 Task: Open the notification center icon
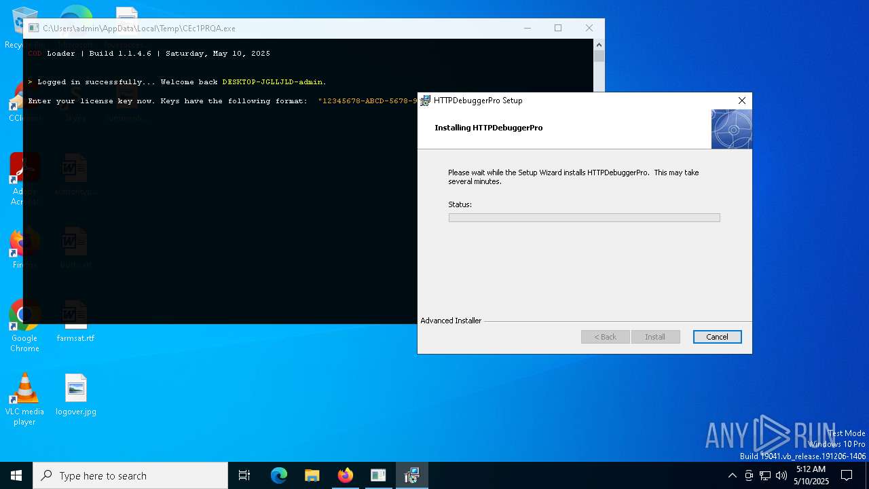click(847, 475)
